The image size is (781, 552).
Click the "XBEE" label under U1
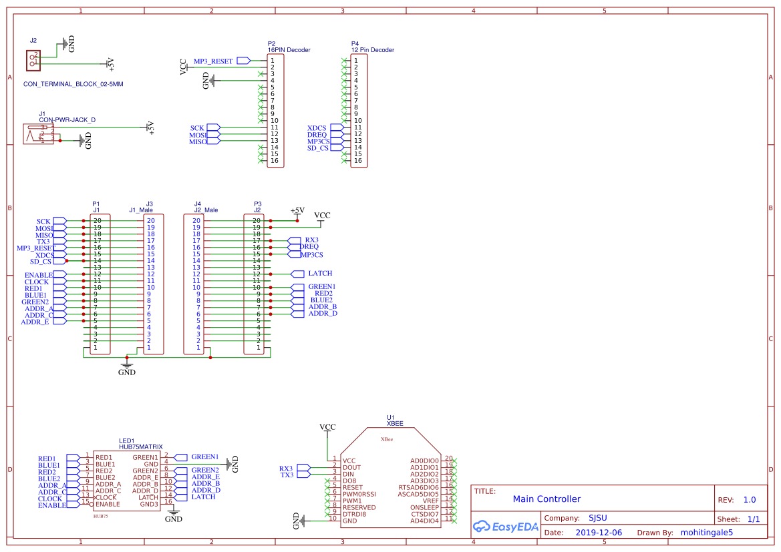click(x=395, y=424)
